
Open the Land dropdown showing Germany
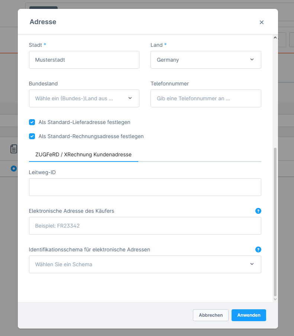(206, 60)
